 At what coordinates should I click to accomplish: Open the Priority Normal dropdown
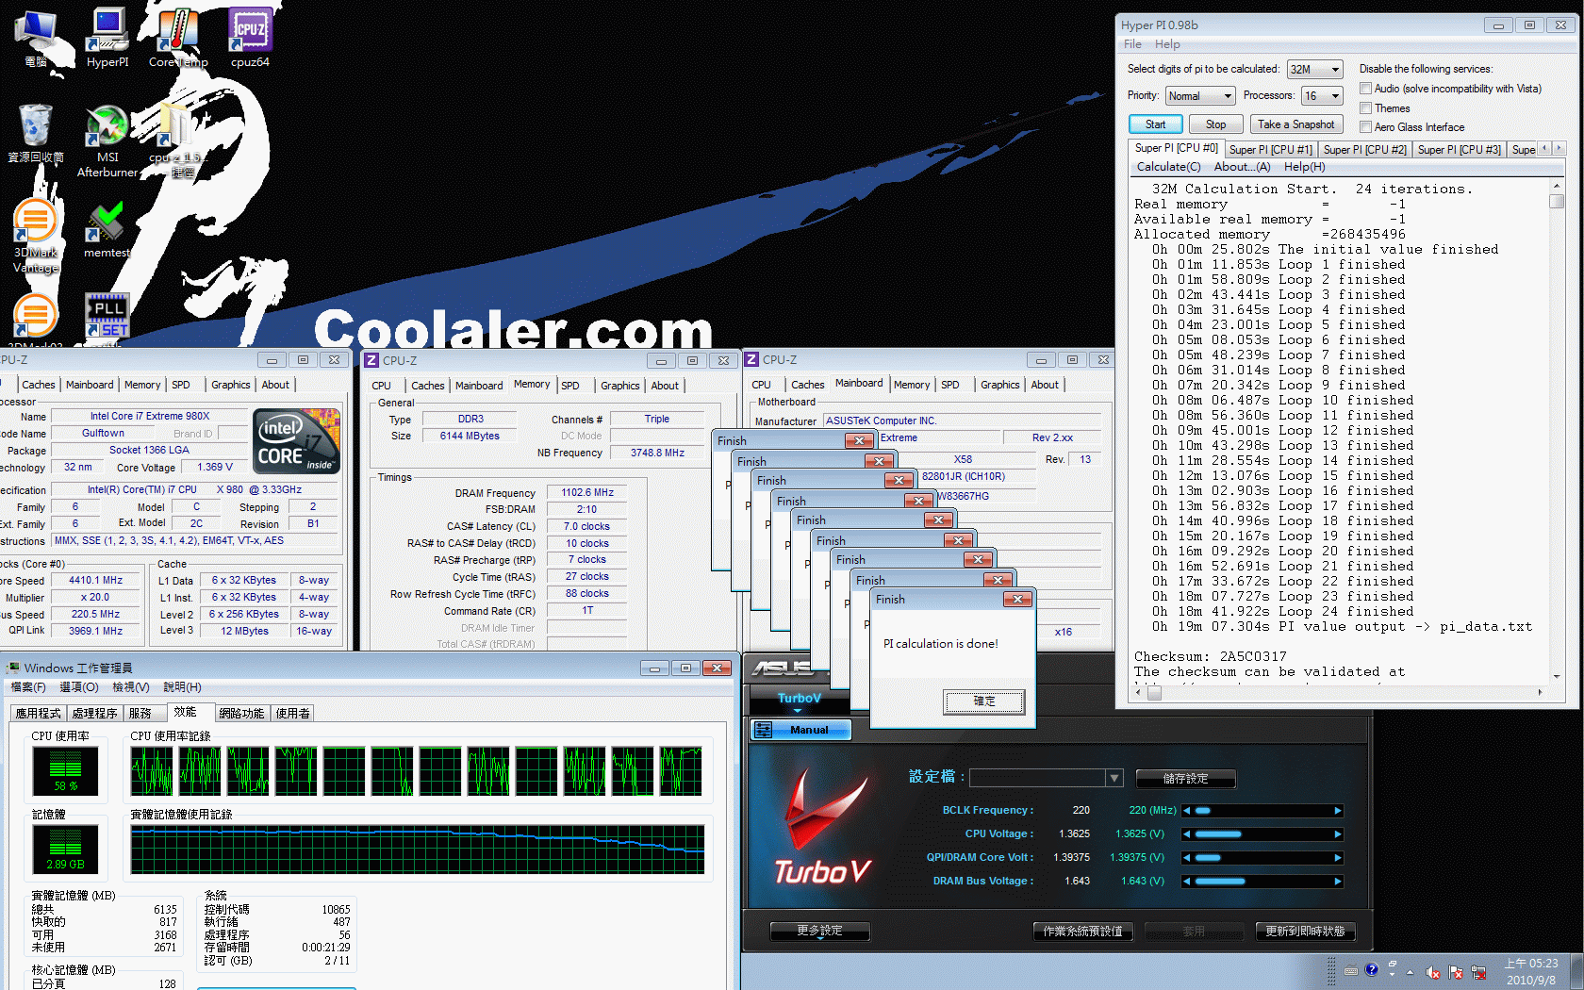tap(1200, 96)
